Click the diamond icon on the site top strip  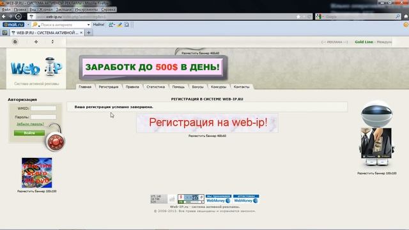click(x=36, y=42)
